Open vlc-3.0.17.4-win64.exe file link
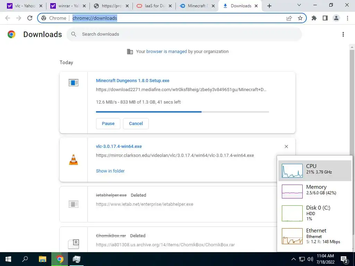The height and width of the screenshot is (266, 355). [x=119, y=147]
